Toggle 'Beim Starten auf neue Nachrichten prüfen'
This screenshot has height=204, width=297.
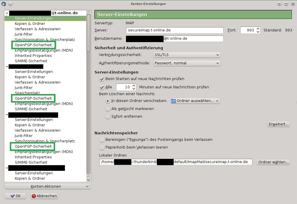point(102,79)
